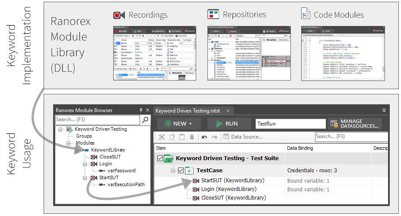The width and height of the screenshot is (401, 216).
Task: Click the Data Source toolbar button
Action: coord(243,137)
